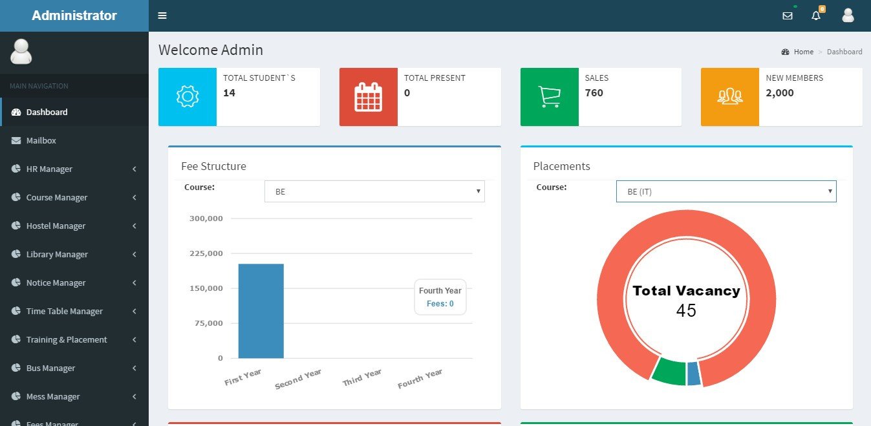Click the Sales shopping cart icon tile

[549, 97]
